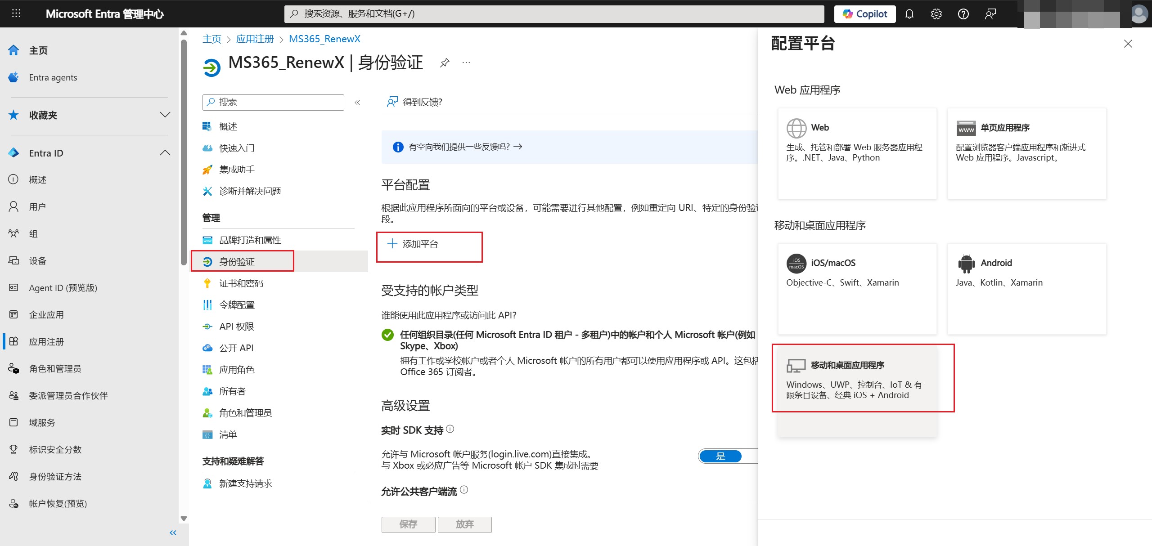Click the 令牌配置 bars icon
The width and height of the screenshot is (1152, 546).
[x=207, y=305]
